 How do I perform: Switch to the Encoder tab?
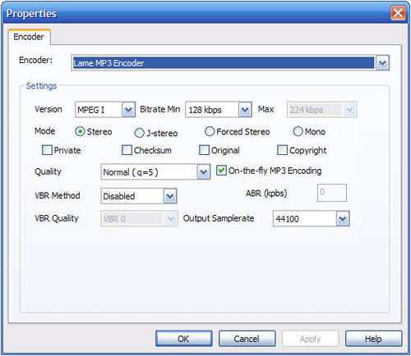point(29,37)
